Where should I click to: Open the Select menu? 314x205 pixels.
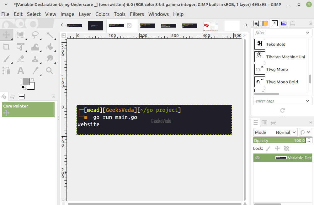coord(34,14)
